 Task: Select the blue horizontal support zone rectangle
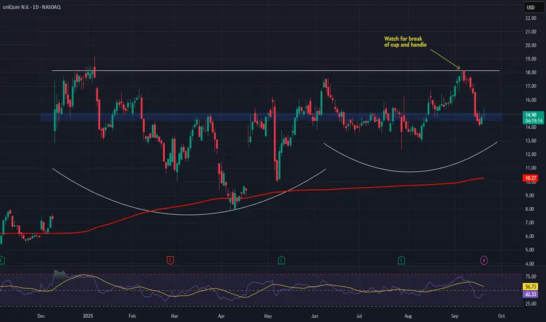[272, 117]
